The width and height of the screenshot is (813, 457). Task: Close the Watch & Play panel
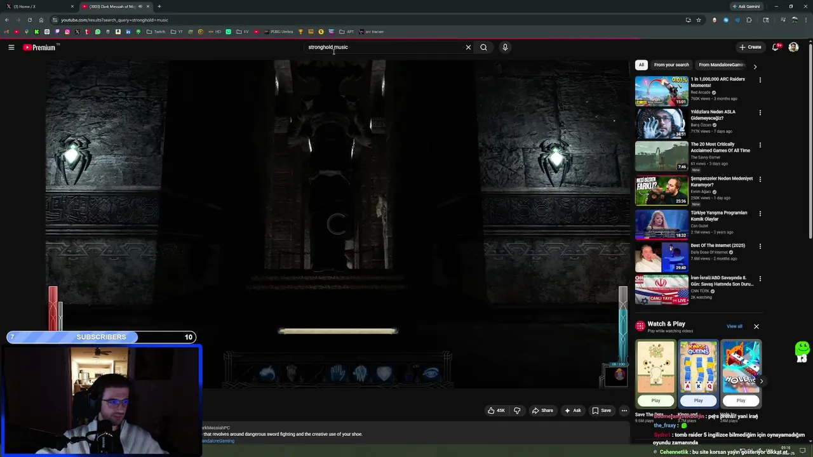[x=756, y=326]
